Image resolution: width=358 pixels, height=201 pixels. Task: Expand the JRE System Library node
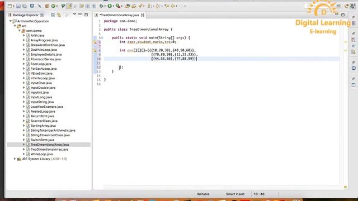[15, 159]
